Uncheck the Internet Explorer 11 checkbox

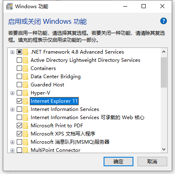point(19,101)
